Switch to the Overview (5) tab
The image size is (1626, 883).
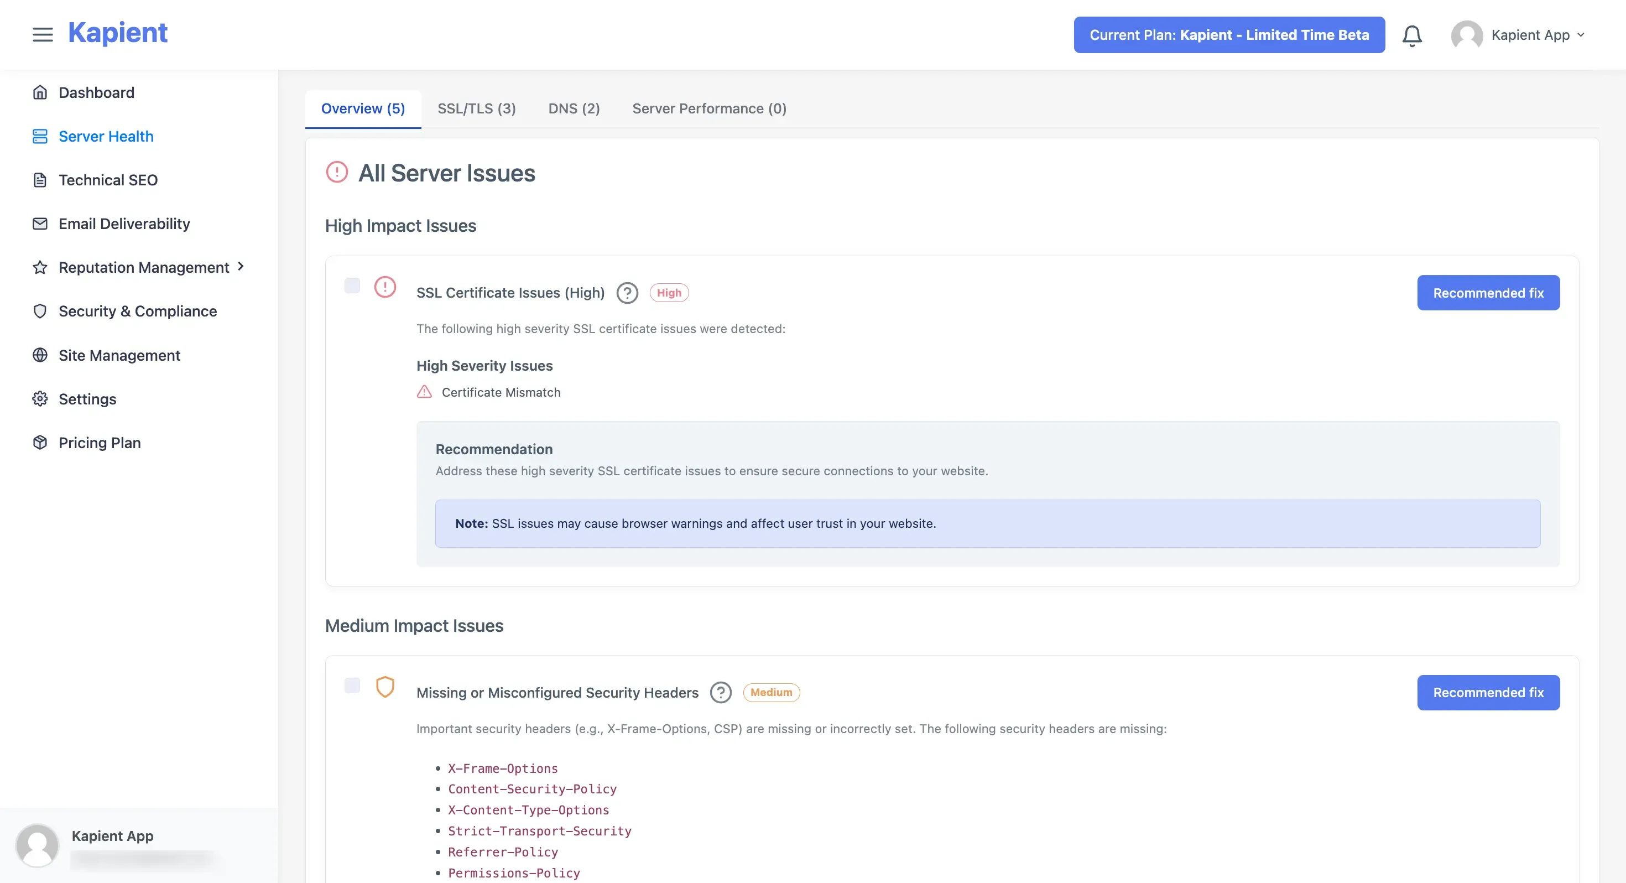363,108
